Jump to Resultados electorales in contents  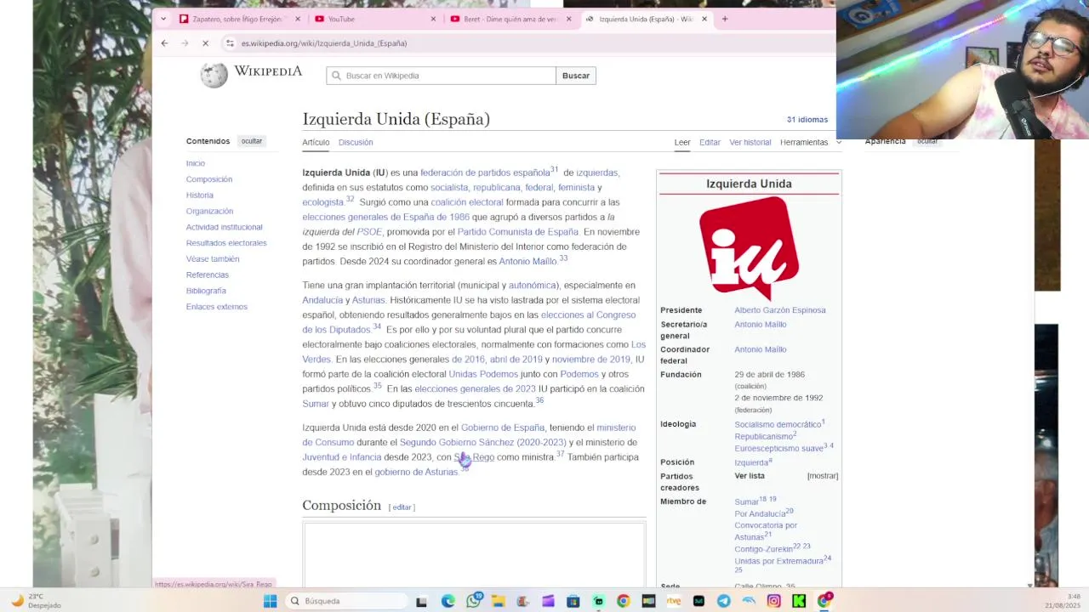[x=226, y=243]
